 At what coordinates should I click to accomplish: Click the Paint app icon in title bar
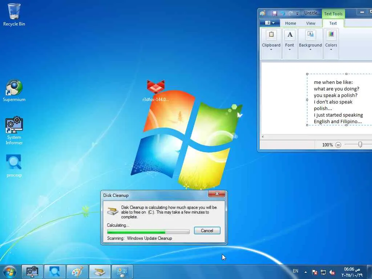pos(262,13)
